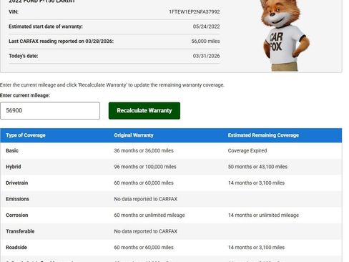Screen dimensions: 349x262
Task: Focus the current mileage input field
Action: 50,110
